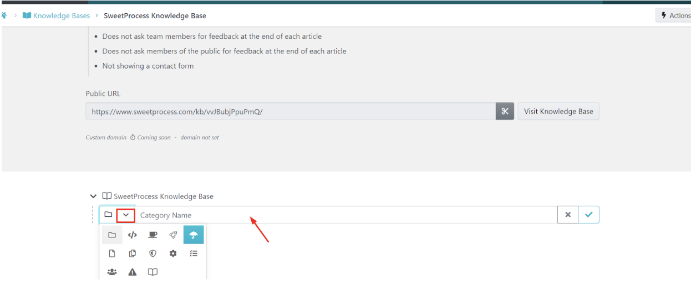Click the selected folder icon beside Category Name
Viewport: 691px width, 290px height.
[x=108, y=215]
